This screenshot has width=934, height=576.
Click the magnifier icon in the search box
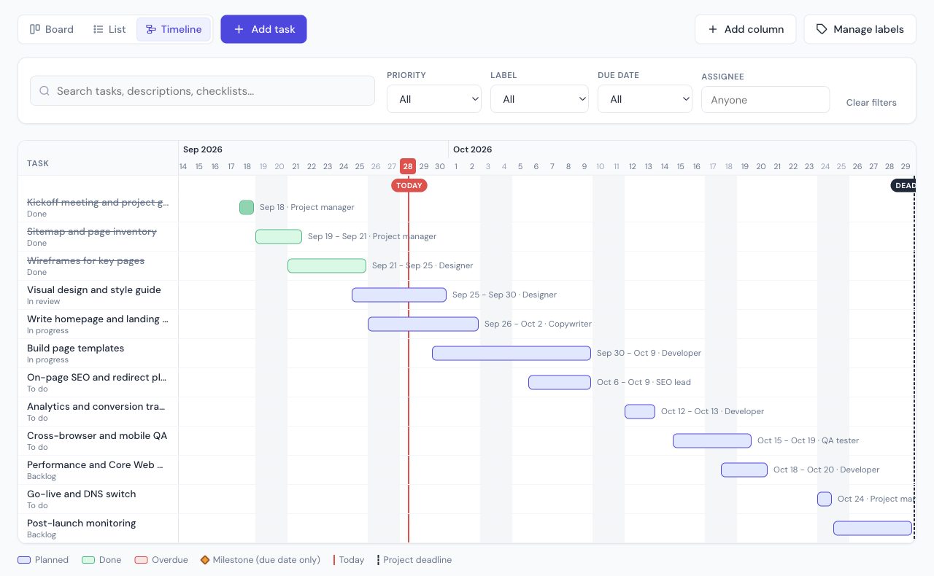(x=45, y=91)
